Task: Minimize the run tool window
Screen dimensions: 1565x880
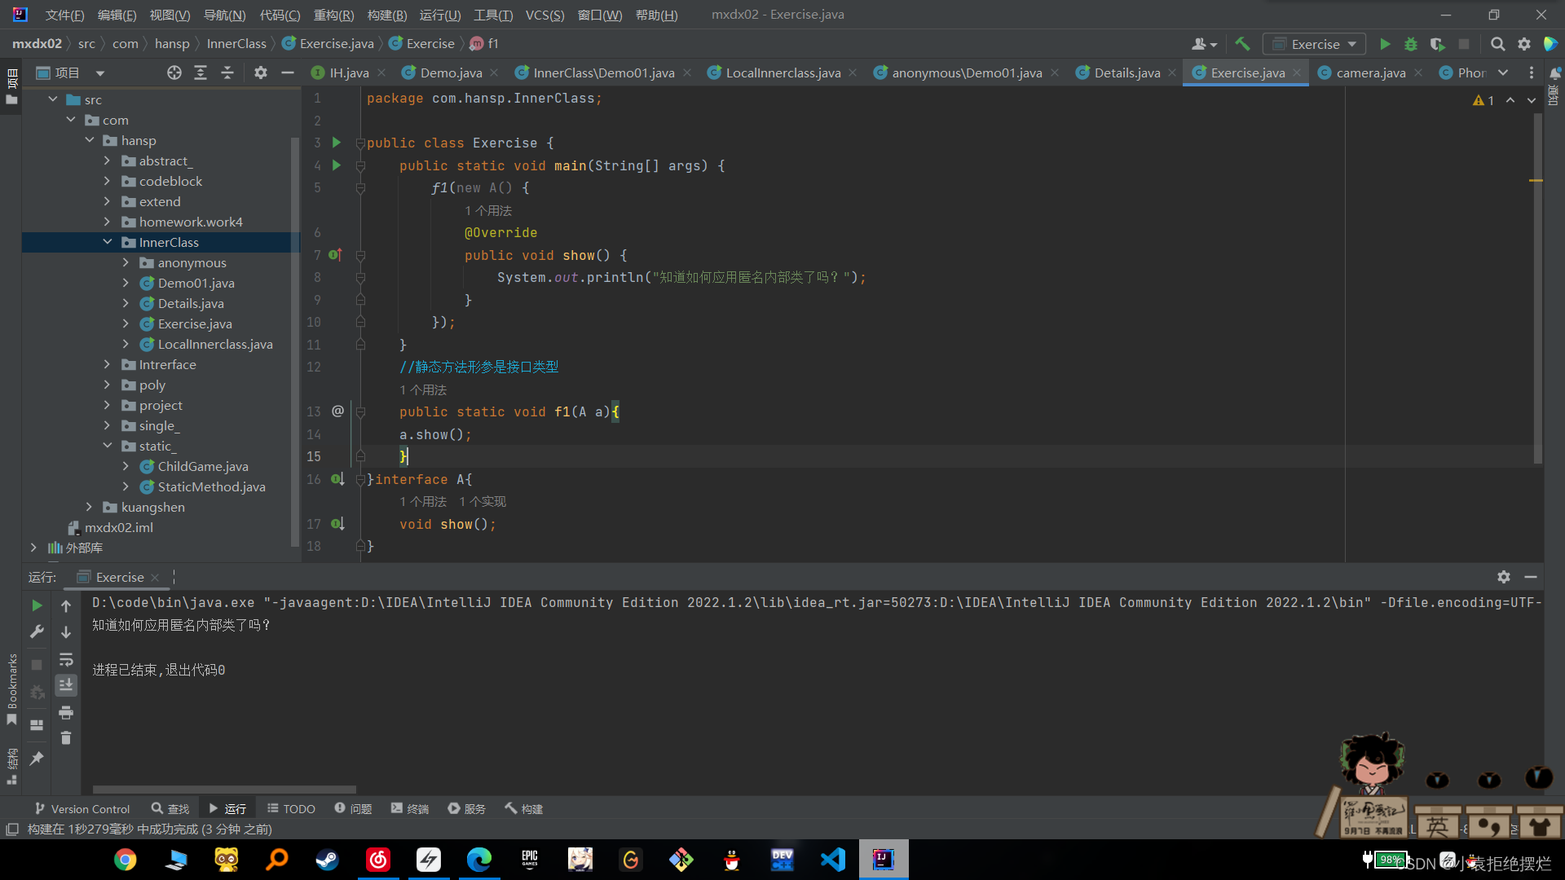Action: (x=1531, y=577)
